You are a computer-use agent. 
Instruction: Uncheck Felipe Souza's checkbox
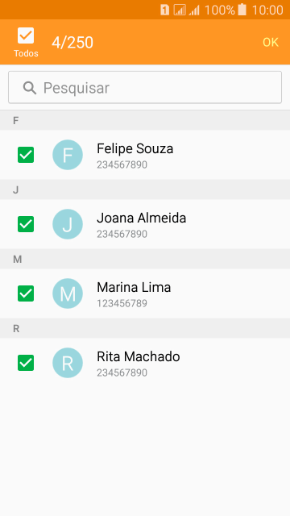tap(26, 155)
